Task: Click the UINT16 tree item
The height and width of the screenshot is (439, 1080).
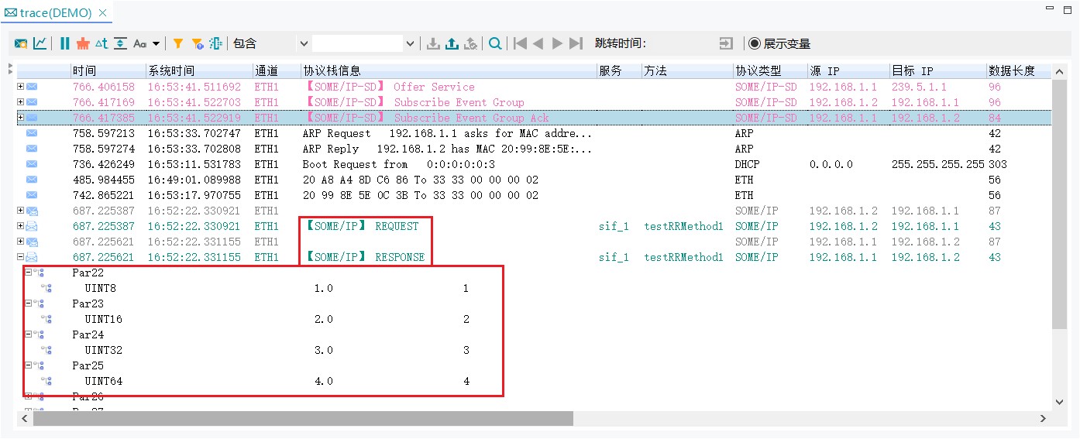Action: point(104,319)
